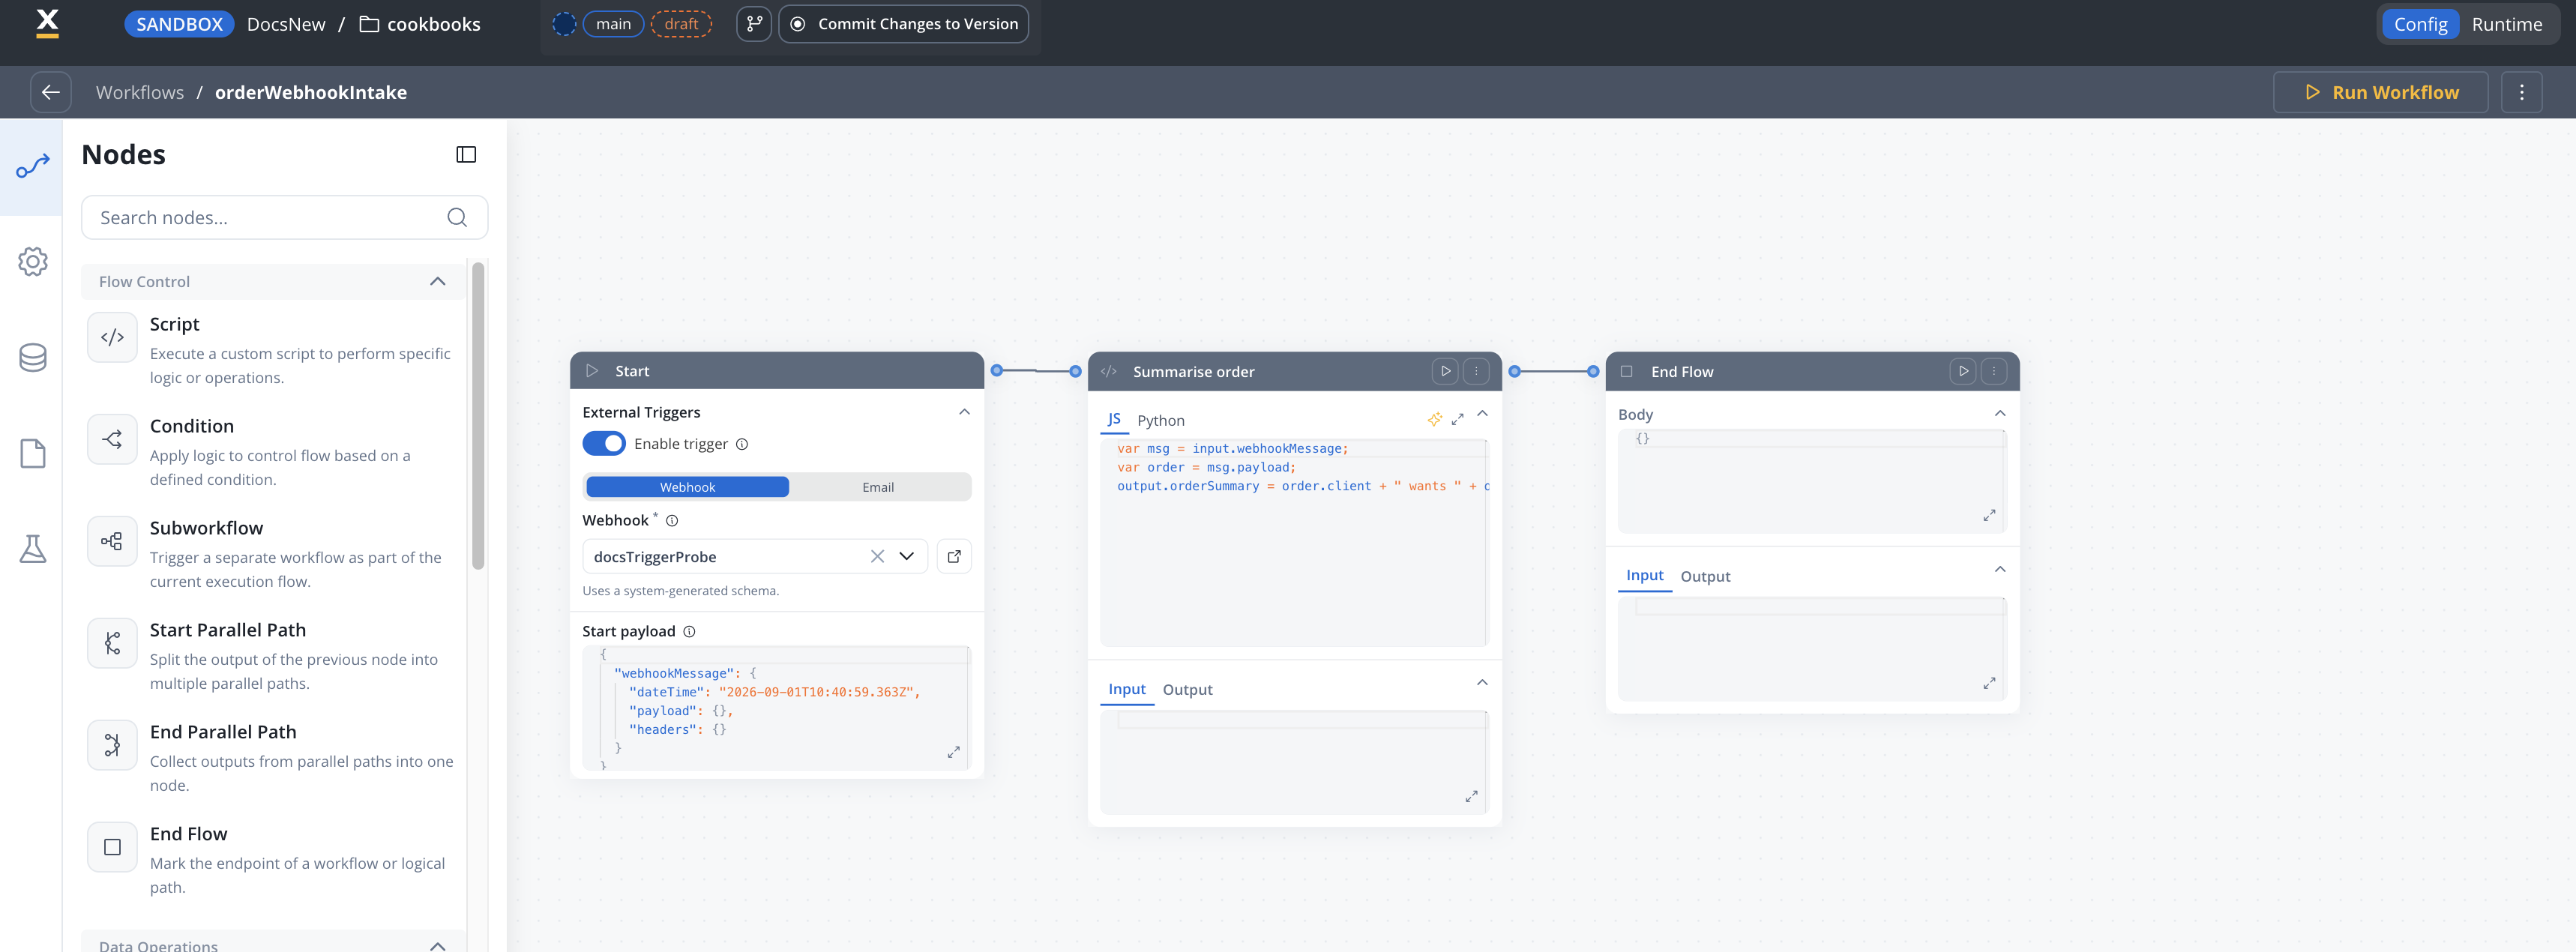2576x952 pixels.
Task: Disable the Enable trigger switch
Action: (603, 443)
